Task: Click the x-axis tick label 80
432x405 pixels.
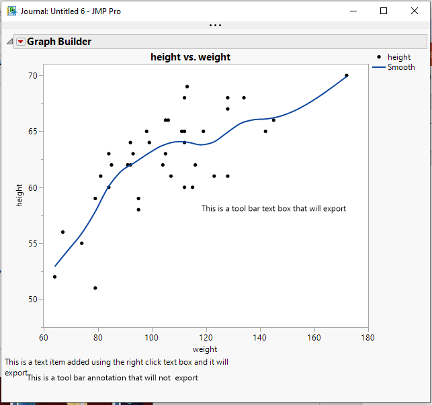Action: pyautogui.click(x=98, y=338)
